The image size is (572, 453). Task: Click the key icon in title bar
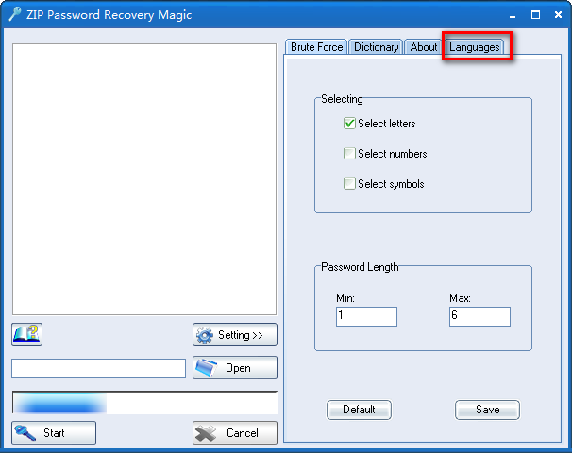pos(15,14)
